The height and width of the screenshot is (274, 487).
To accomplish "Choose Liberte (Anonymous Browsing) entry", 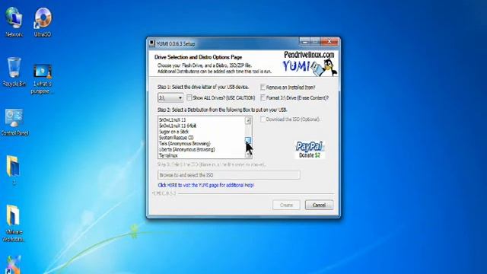I will [x=186, y=149].
